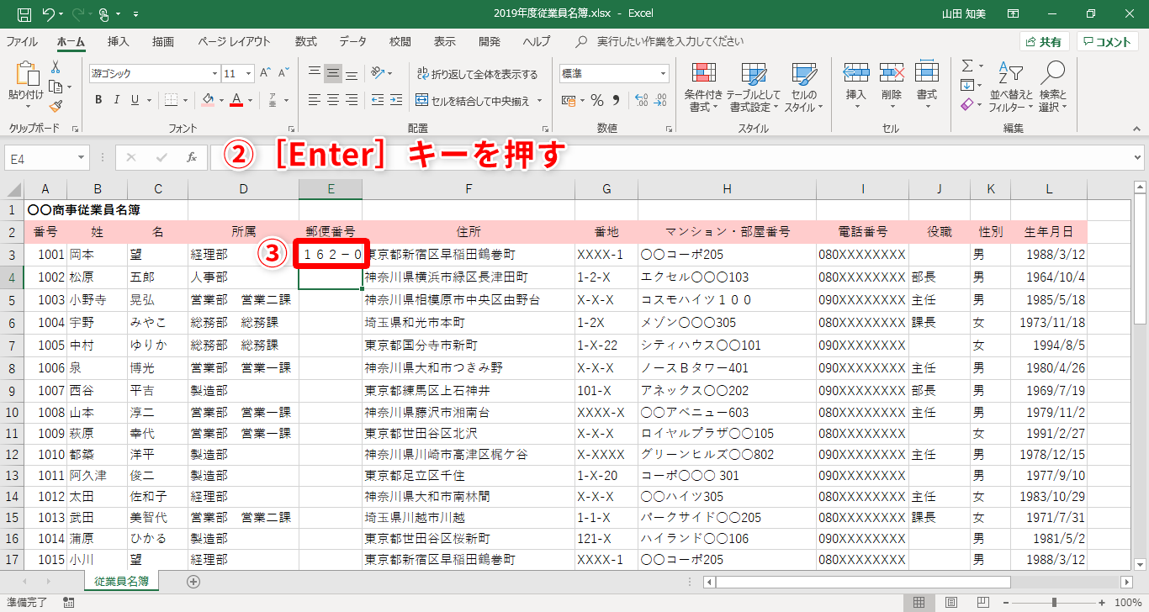Switch to page layout view
This screenshot has height=612, width=1149.
click(951, 602)
